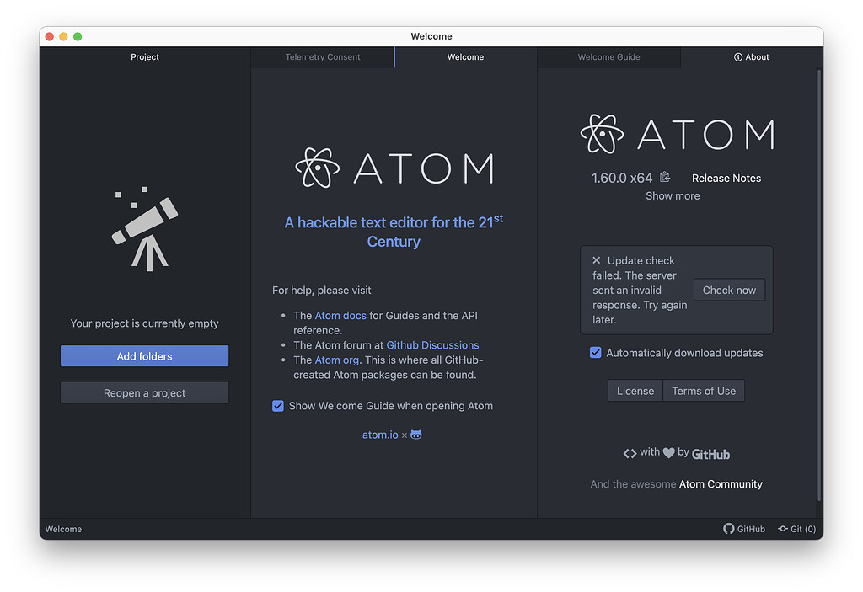
Task: Visit Github Discussions link
Action: tap(432, 345)
